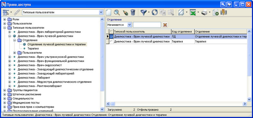The width and height of the screenshot is (253, 118).
Task: Open the Начинается condition dropdown
Action: [x=130, y=25]
